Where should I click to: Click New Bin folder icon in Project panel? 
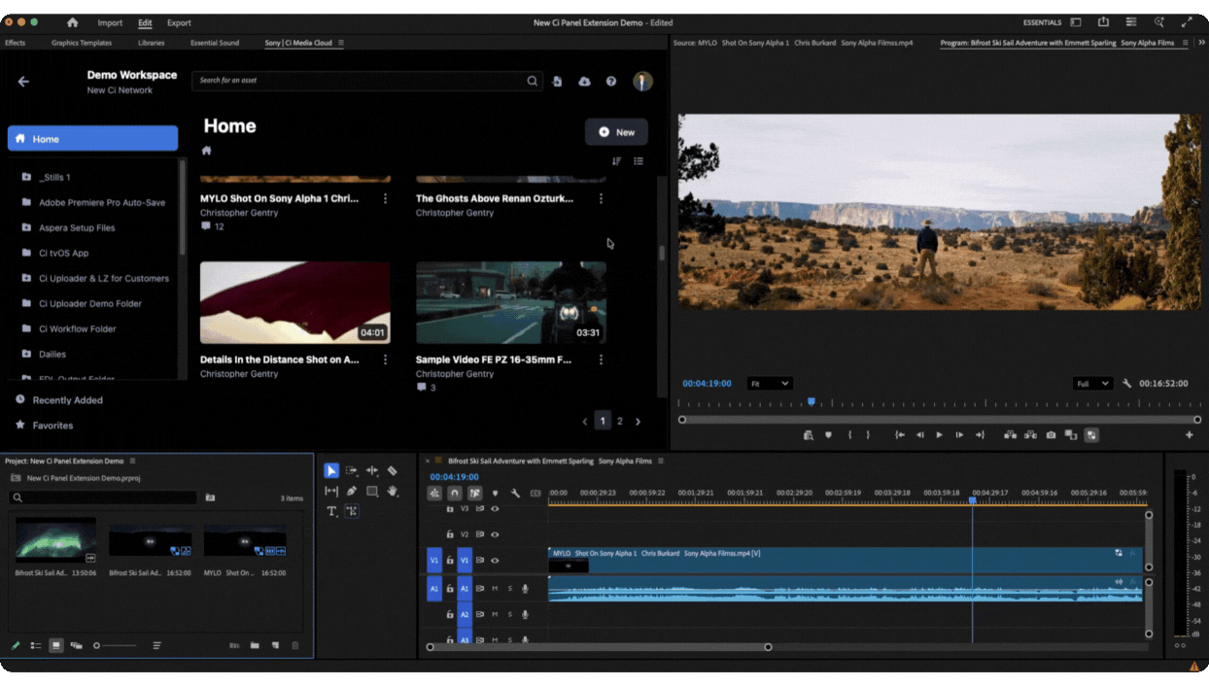coord(255,645)
